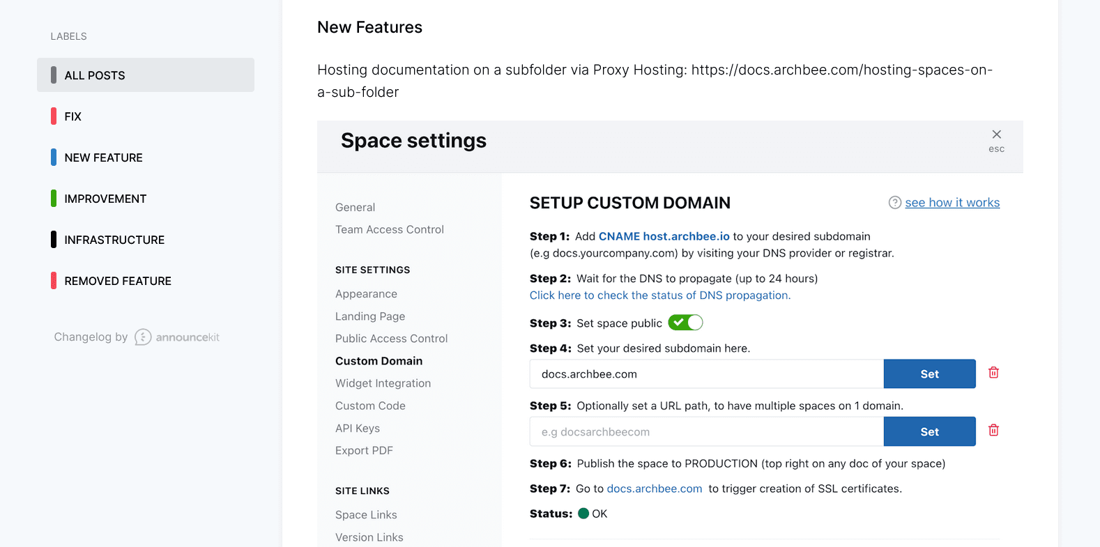The height and width of the screenshot is (547, 1100).
Task: Open Export PDF settings
Action: coord(364,451)
